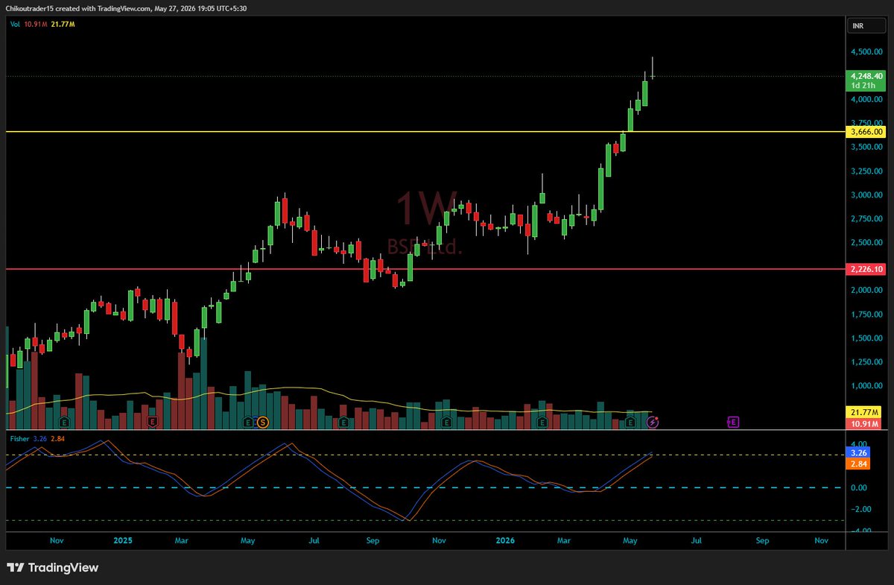Click the 2025 label on time axis
The width and height of the screenshot is (894, 585).
point(123,539)
